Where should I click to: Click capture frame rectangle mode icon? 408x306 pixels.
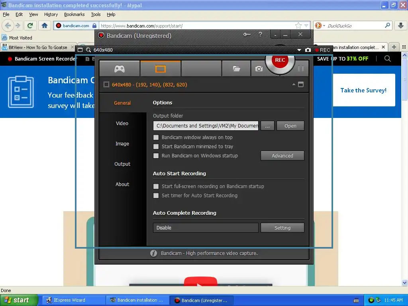pyautogui.click(x=80, y=50)
